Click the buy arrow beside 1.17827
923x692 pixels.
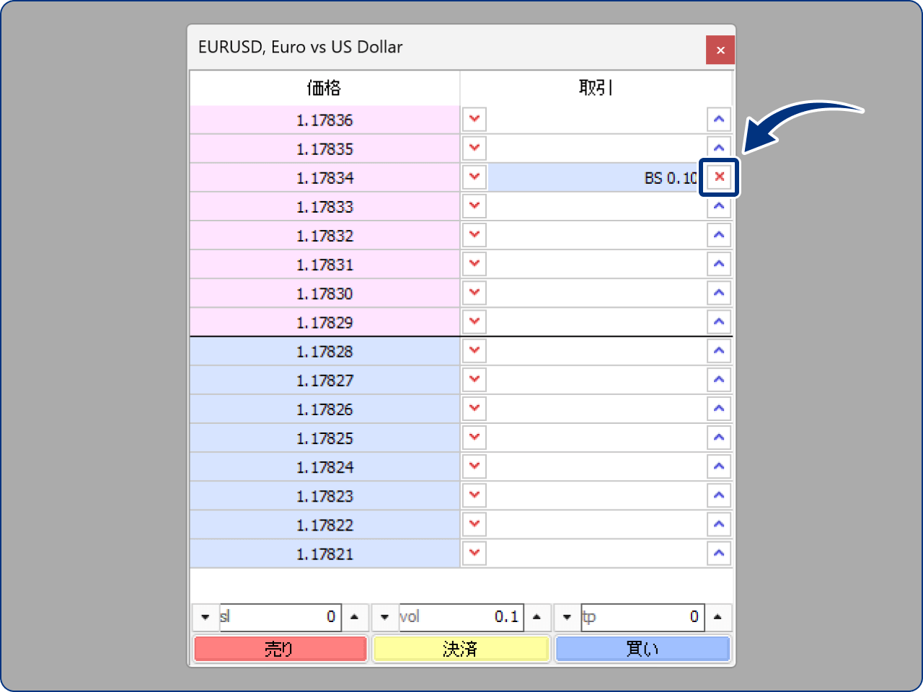pyautogui.click(x=719, y=380)
